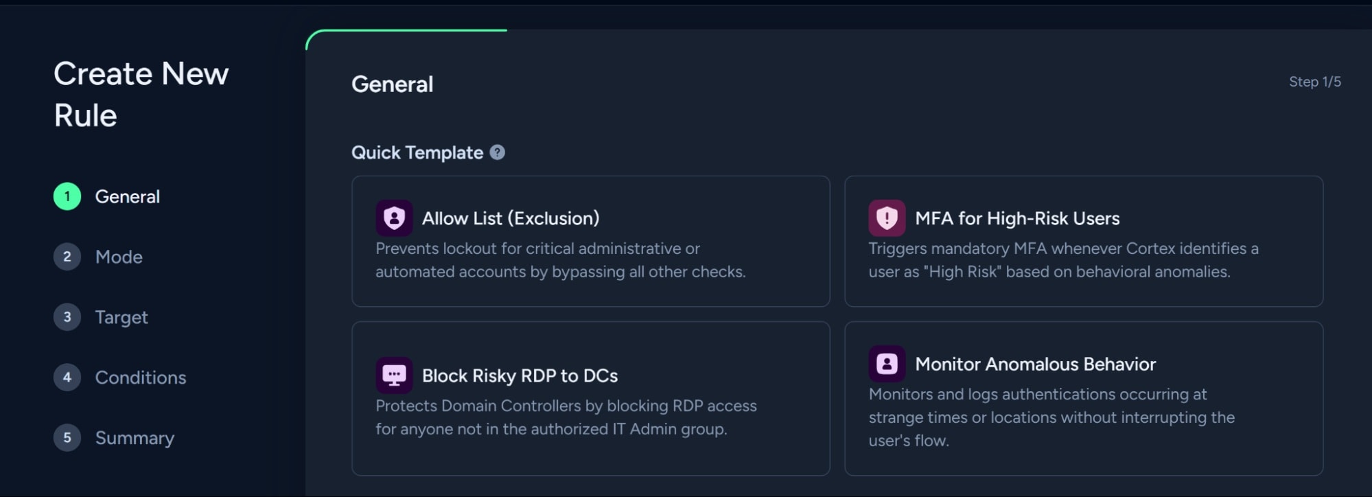Select MFA for High-Risk Users template
The image size is (1372, 497).
[1084, 241]
